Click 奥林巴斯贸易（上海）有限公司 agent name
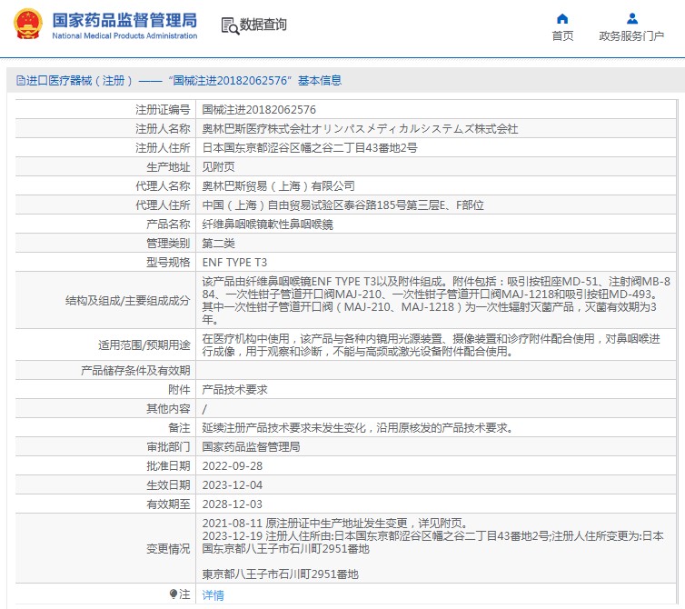The width and height of the screenshot is (685, 609). point(278,185)
